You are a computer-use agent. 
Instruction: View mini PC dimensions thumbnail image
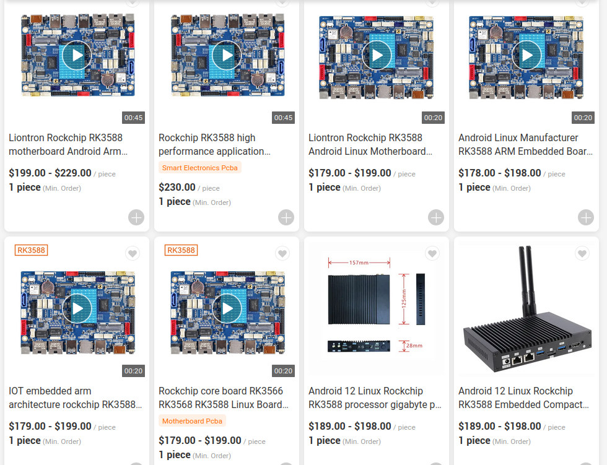tap(377, 306)
